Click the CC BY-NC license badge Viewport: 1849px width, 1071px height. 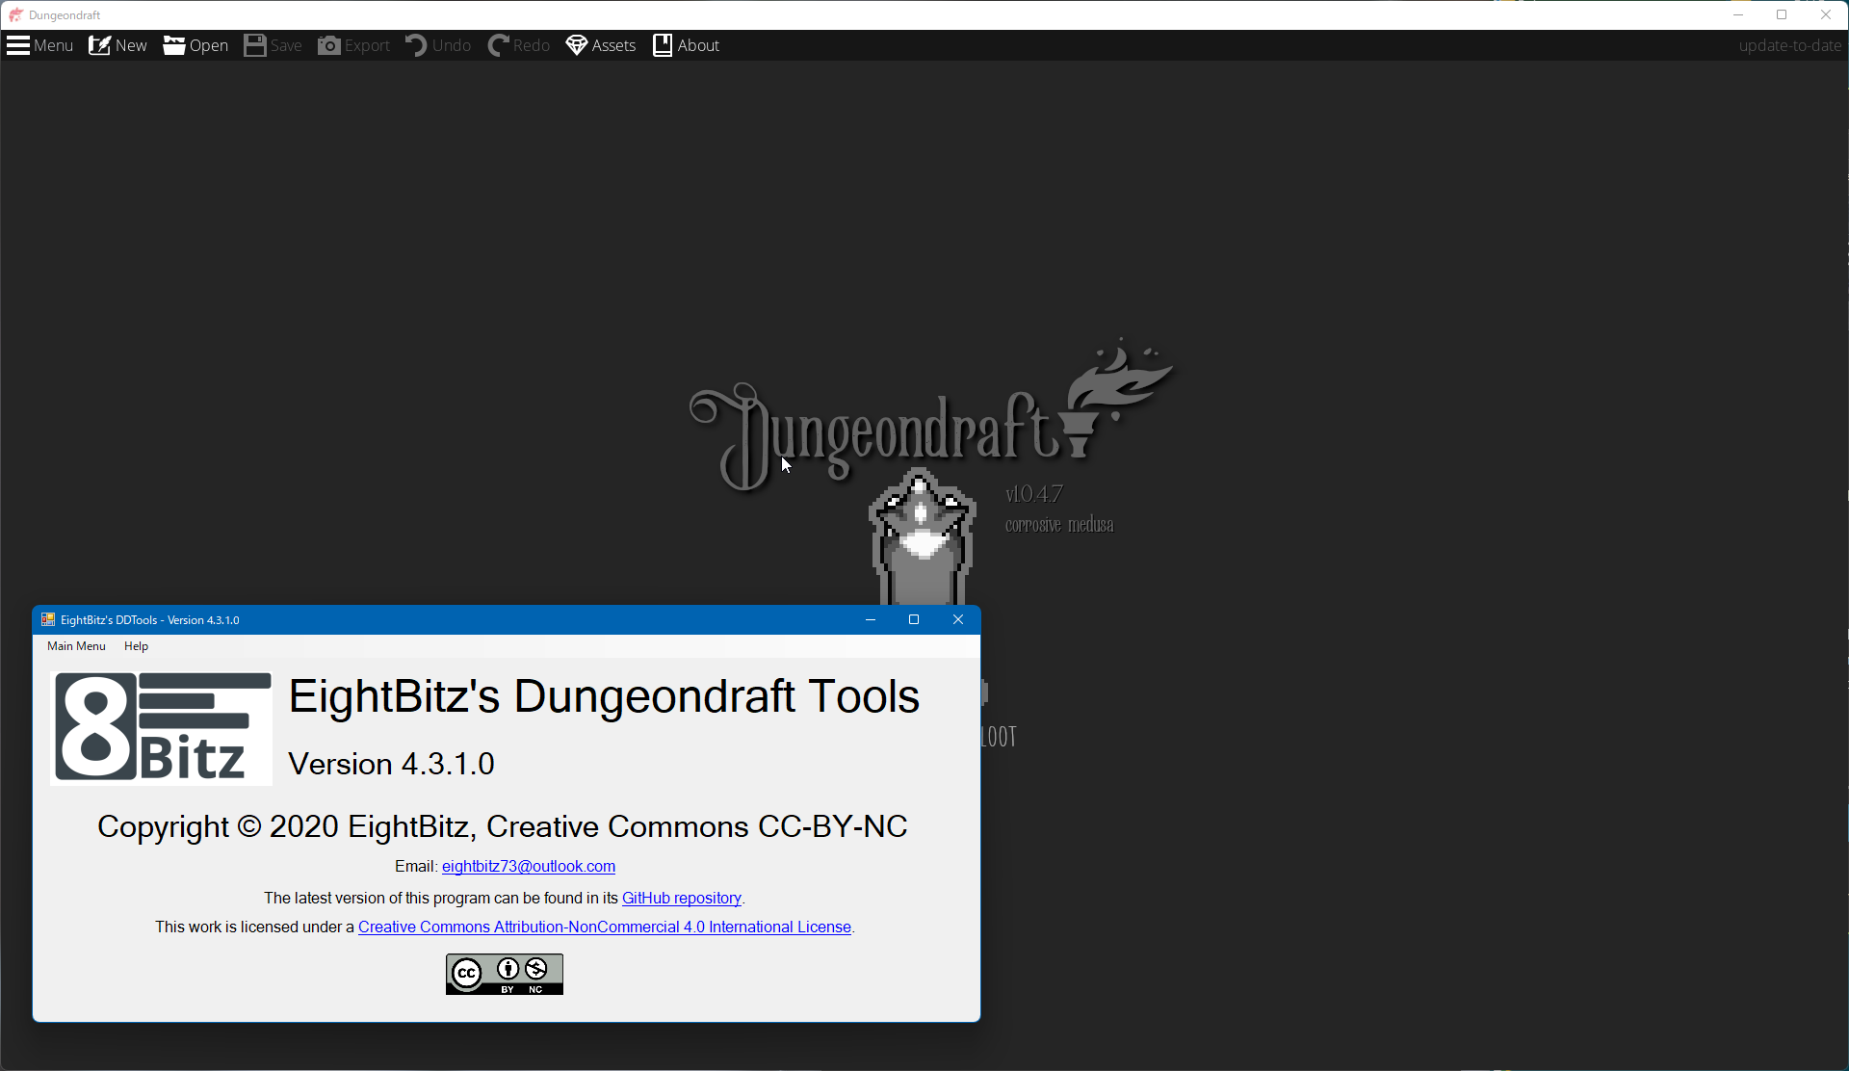(x=505, y=975)
